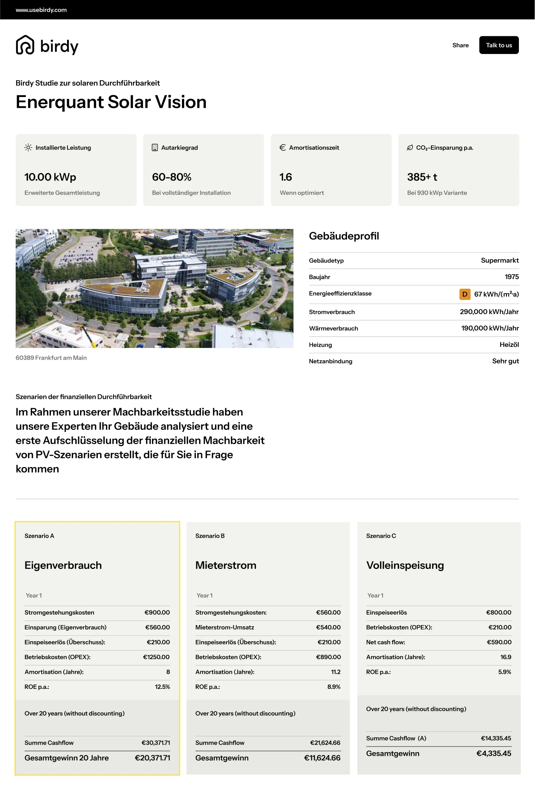Click the Bei 930 kWp Variante caption
The height and width of the screenshot is (791, 535).
[437, 193]
